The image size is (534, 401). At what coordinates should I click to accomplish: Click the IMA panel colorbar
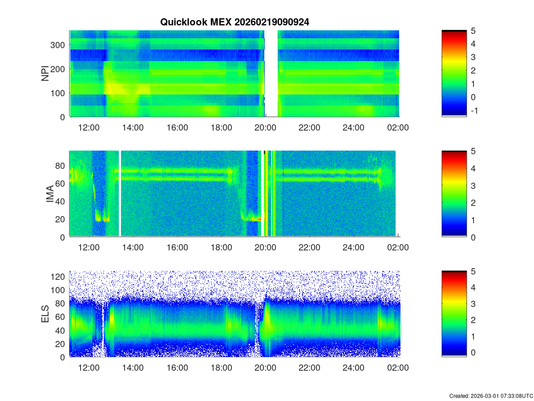click(x=454, y=194)
